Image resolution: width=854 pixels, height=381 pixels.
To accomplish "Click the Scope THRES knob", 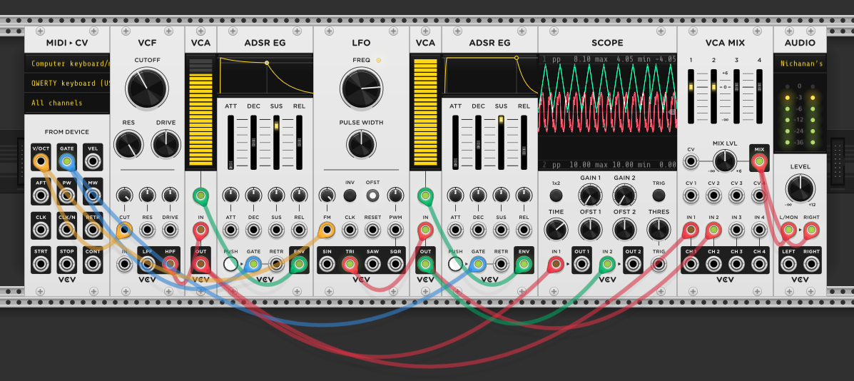I will point(659,230).
